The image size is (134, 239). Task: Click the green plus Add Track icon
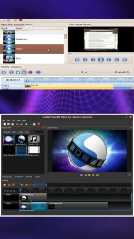5,185
